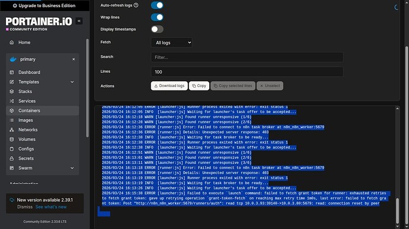Collapse the sidebar with double-chevron button
Viewport: 409px width, 229px height.
coord(79,21)
